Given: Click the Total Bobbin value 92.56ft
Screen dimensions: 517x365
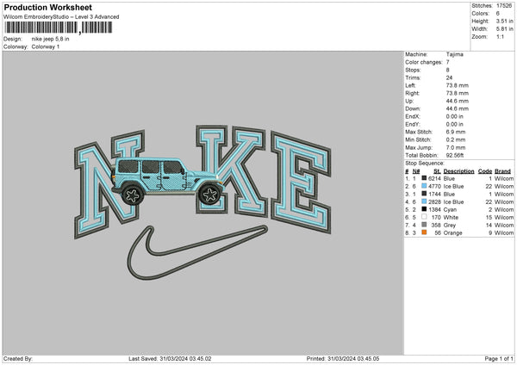Looking at the screenshot, I should [x=455, y=155].
